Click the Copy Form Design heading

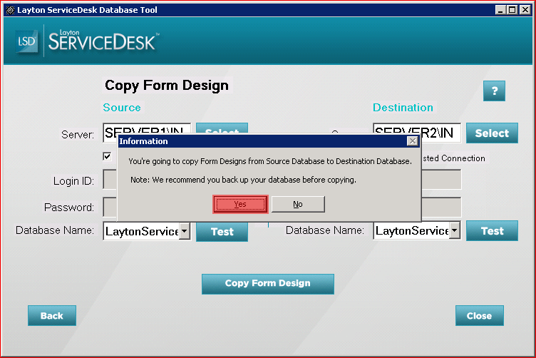click(167, 86)
